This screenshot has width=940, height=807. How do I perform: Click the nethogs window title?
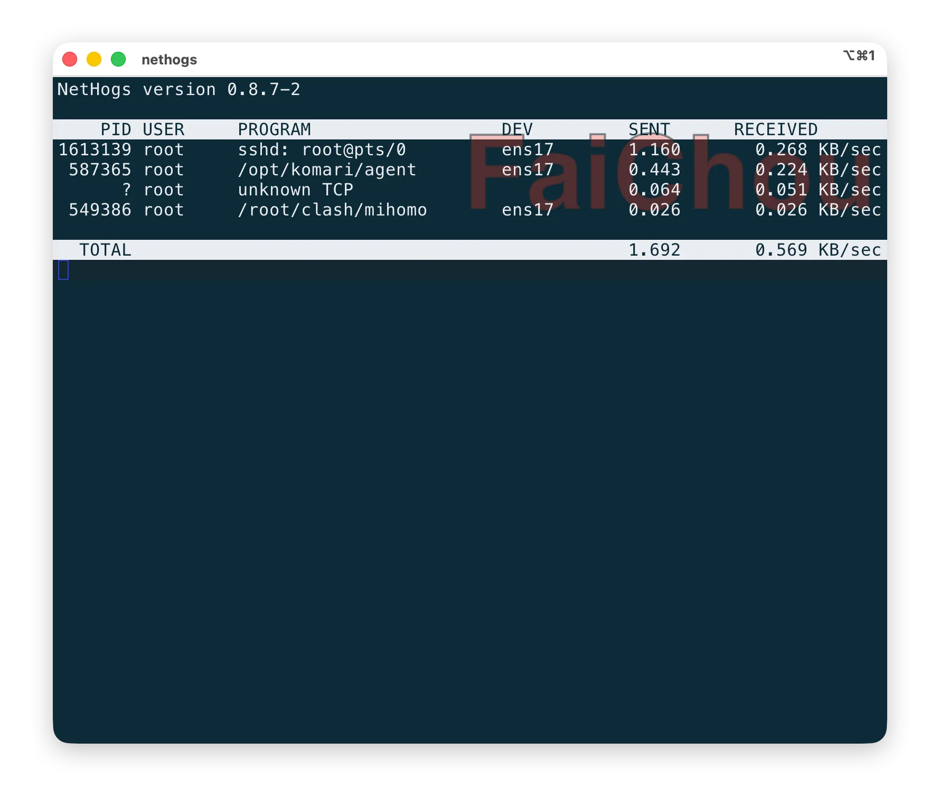click(x=169, y=60)
